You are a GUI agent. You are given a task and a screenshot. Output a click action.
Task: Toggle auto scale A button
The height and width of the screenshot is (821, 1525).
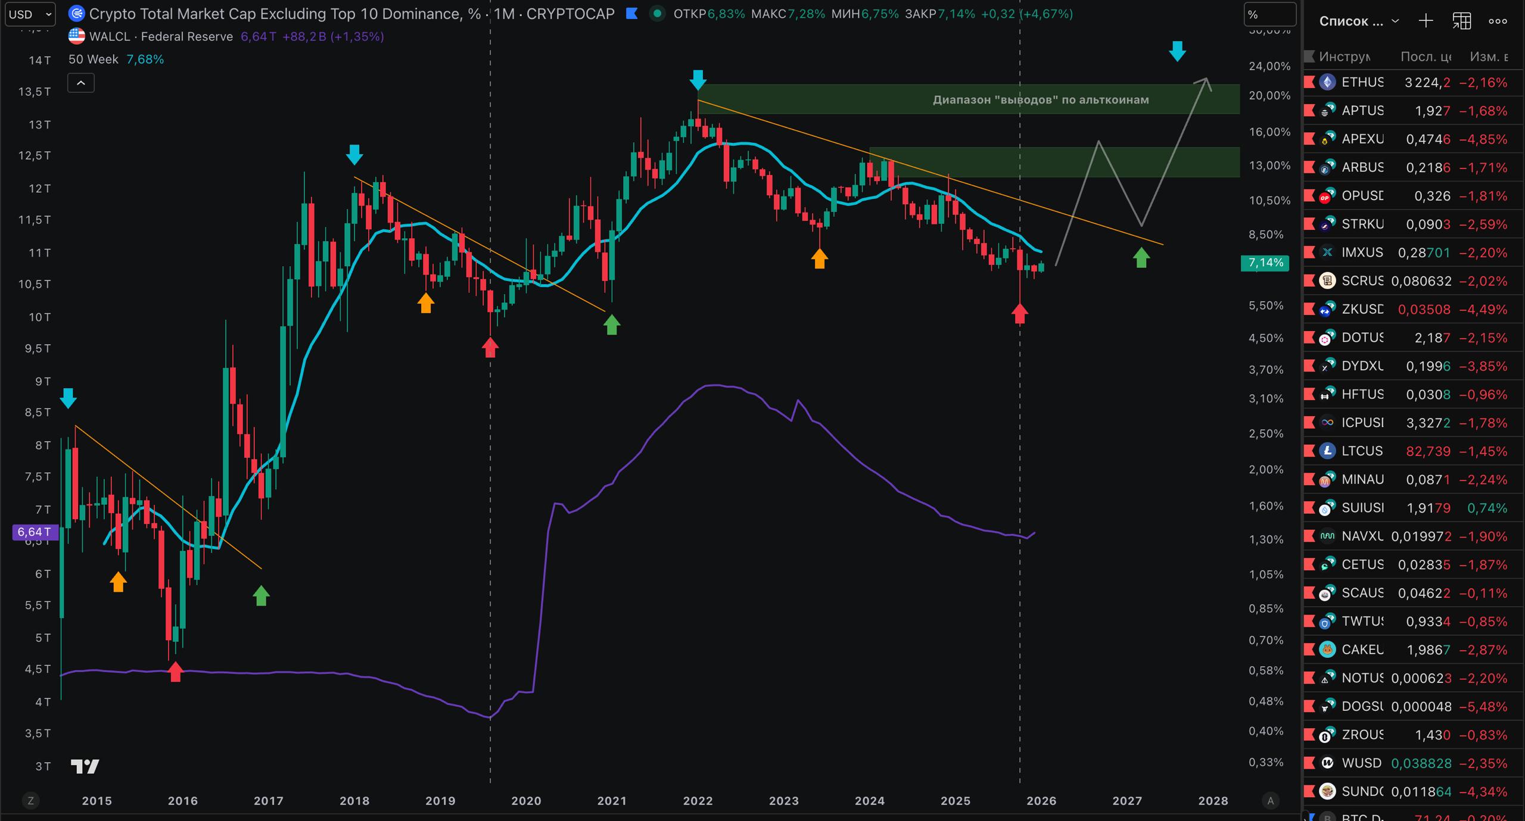pos(1270,801)
